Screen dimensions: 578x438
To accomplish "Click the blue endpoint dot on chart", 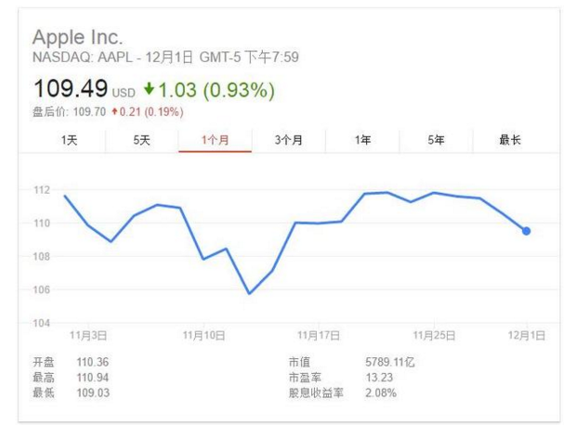I will tap(527, 231).
